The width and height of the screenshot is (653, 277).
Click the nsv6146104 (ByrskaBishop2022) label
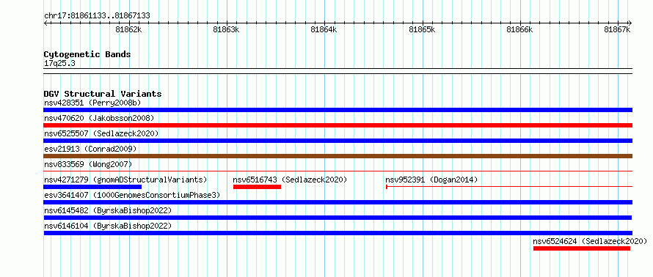108,226
